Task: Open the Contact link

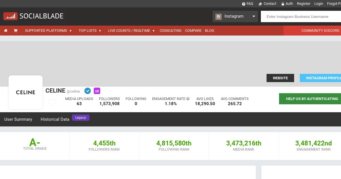Action: pyautogui.click(x=270, y=4)
